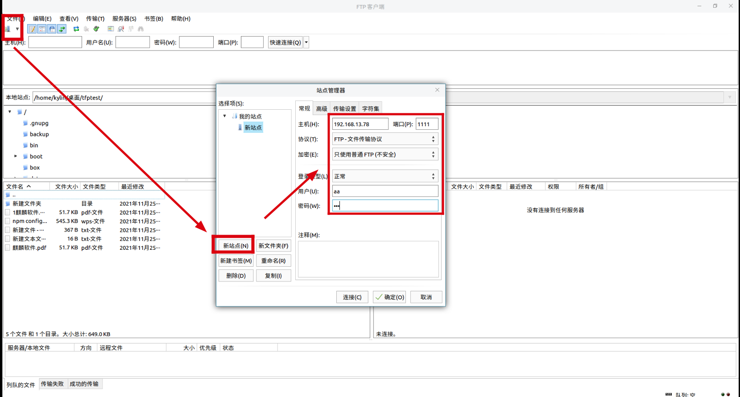Click the refresh file lists icon

76,29
